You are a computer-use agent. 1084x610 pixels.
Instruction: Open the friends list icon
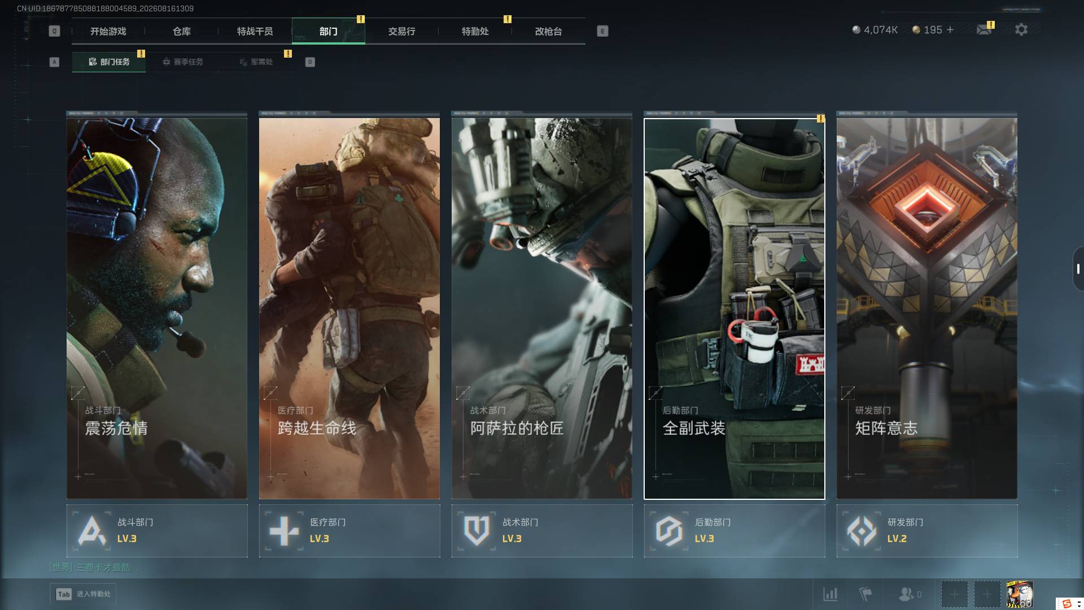click(x=906, y=594)
